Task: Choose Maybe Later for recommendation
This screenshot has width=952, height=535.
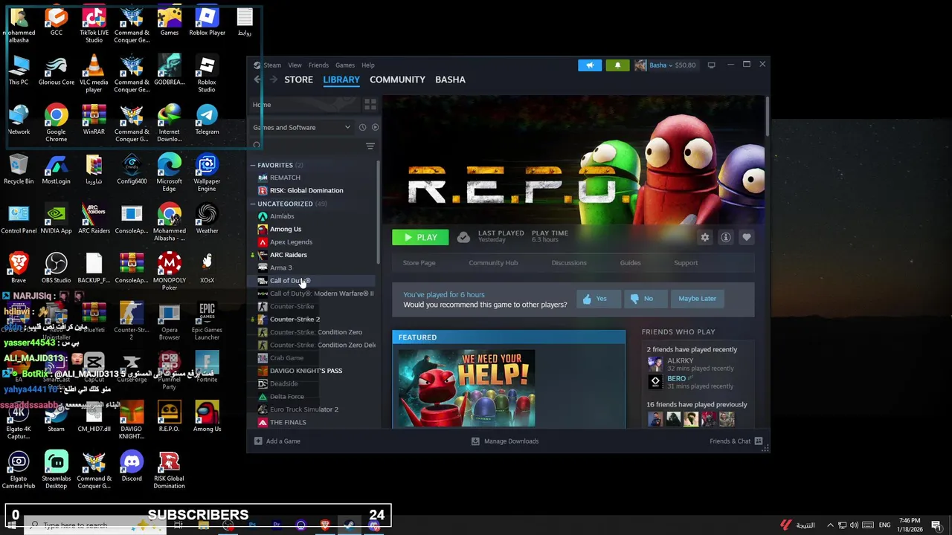Action: coord(697,299)
